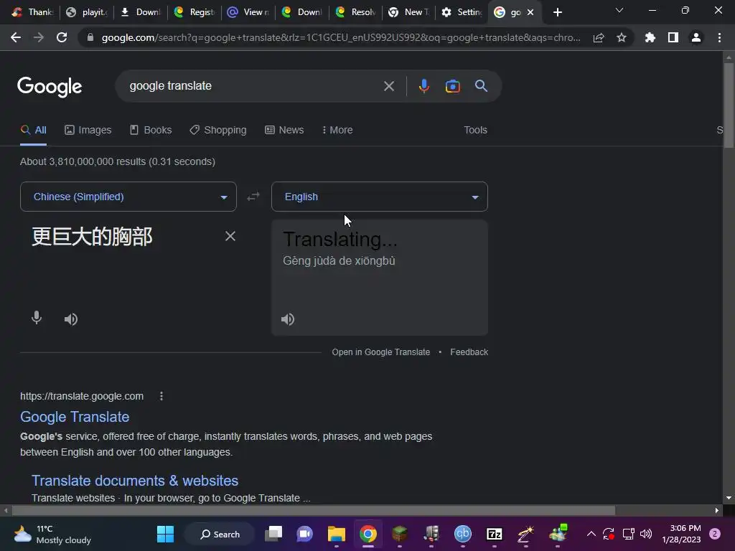Click the translate-by-voice microphone icon
This screenshot has height=551, width=735.
coord(37,318)
